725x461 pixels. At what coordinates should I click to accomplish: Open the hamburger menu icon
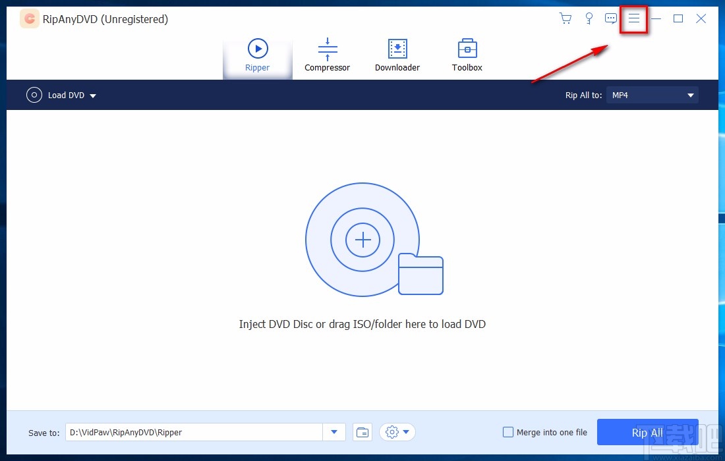point(634,18)
